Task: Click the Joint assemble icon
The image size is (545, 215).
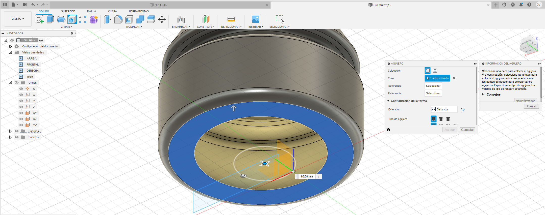Action: (x=181, y=19)
